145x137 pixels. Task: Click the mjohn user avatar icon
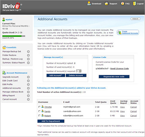pos(4,19)
